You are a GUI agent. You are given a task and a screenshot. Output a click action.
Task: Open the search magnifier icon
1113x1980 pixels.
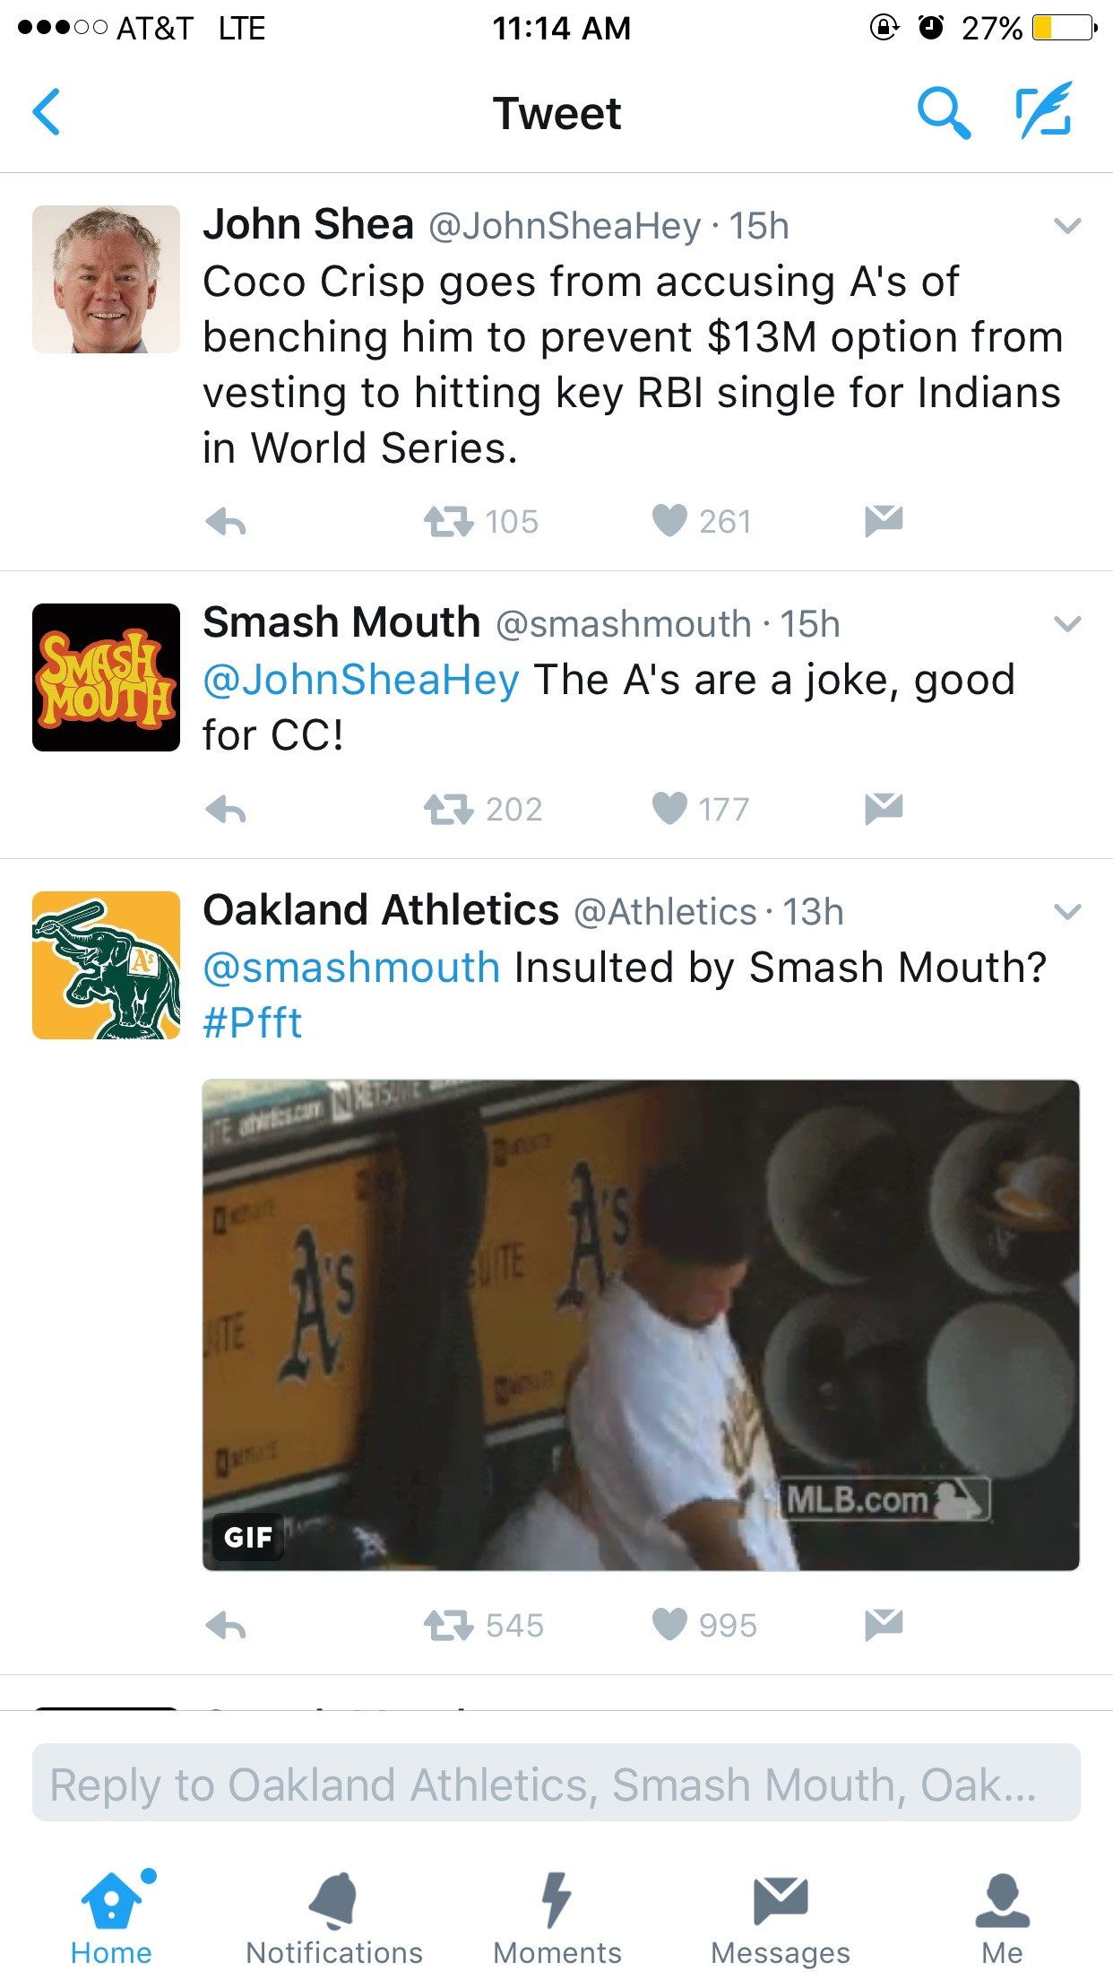944,113
